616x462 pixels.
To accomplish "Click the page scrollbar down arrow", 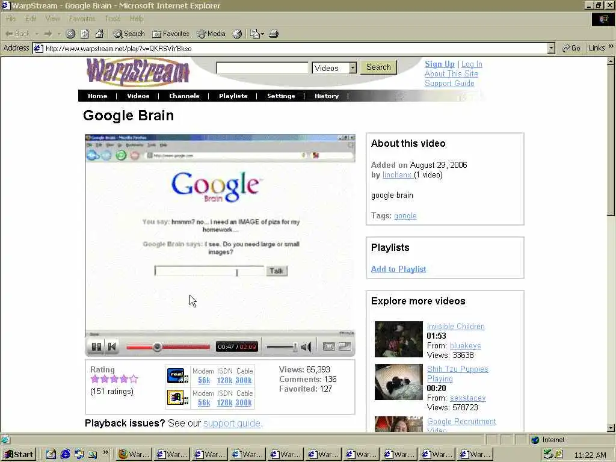I will (611, 428).
